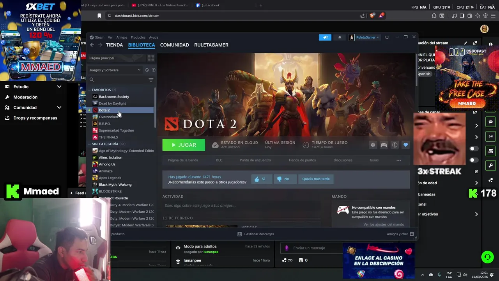Viewport: 499px width, 281px height.
Task: Open Dota 2 settings gear icon
Action: (x=373, y=145)
